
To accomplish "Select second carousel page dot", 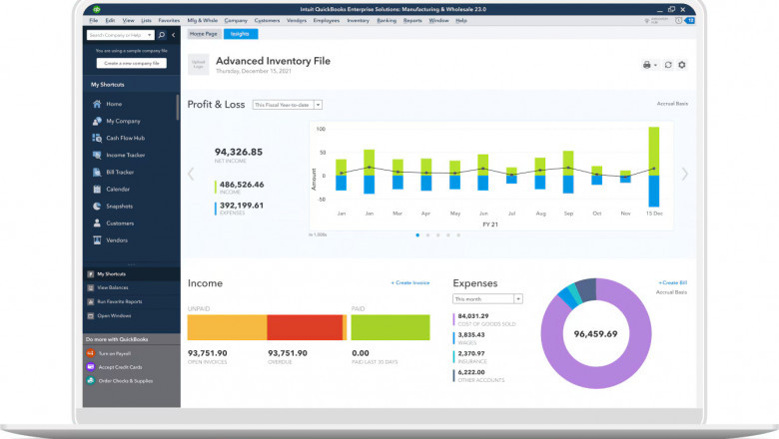I will click(427, 235).
